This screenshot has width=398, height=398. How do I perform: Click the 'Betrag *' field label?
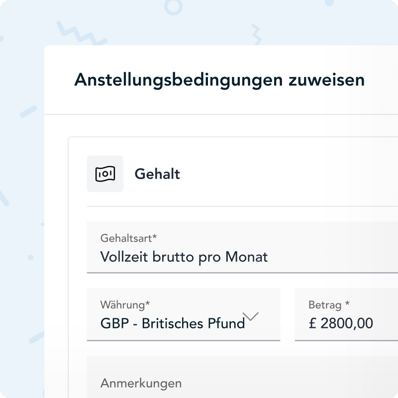(329, 304)
